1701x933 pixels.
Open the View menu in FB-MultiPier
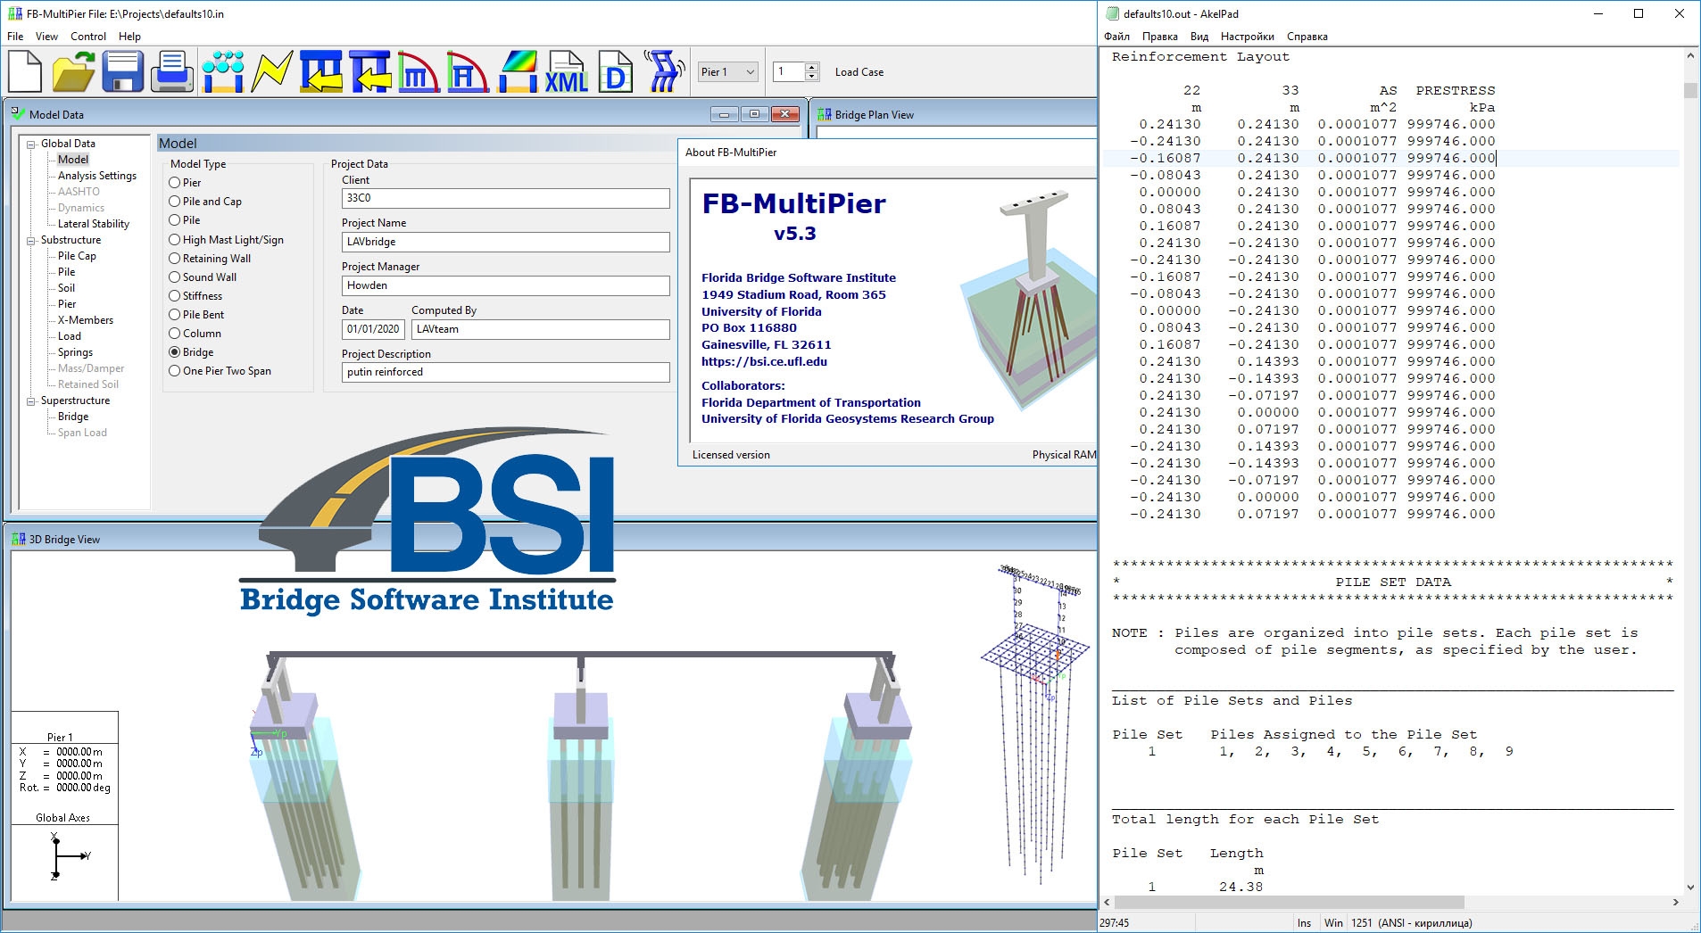coord(46,37)
